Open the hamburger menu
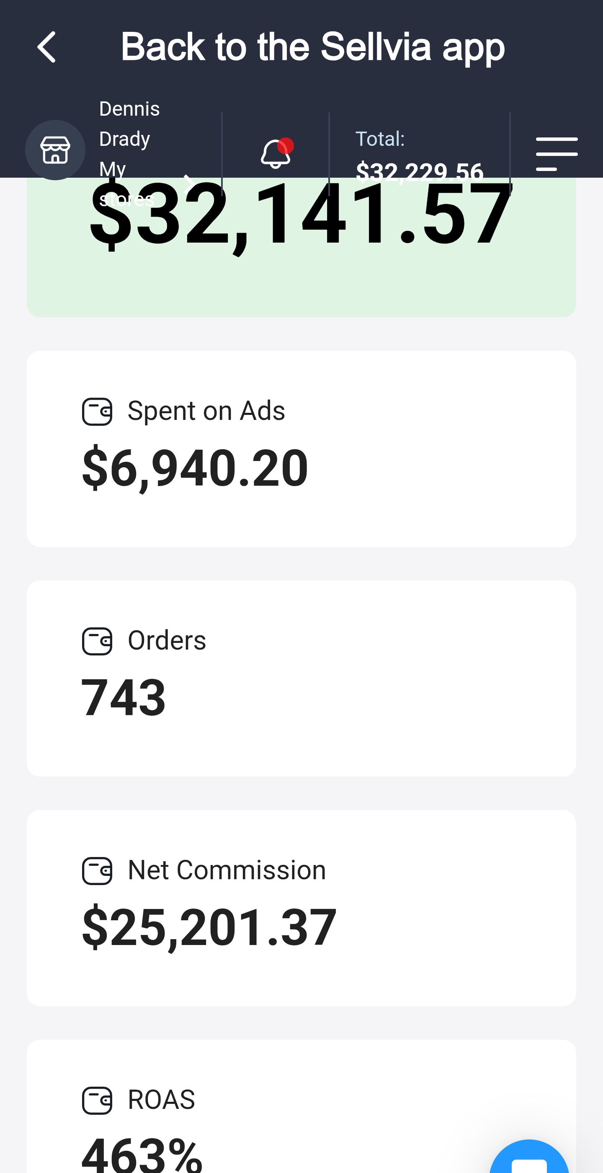Viewport: 603px width, 1173px height. pyautogui.click(x=557, y=154)
